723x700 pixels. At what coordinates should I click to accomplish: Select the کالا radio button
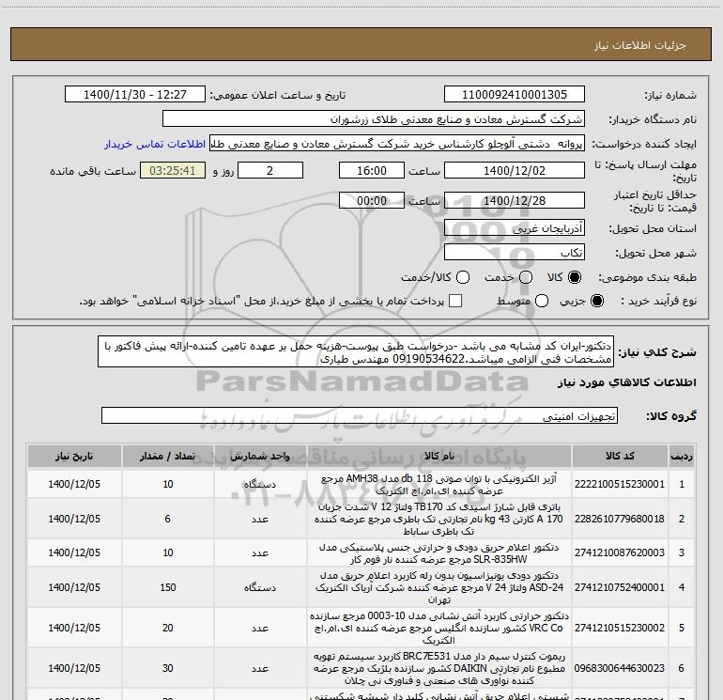coord(575,277)
